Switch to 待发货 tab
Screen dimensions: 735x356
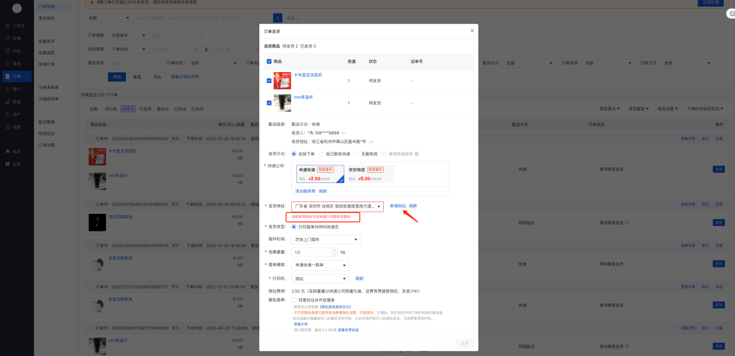tap(128, 109)
